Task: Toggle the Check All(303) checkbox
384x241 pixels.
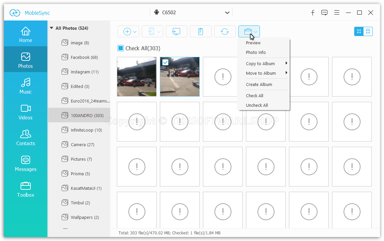Action: (x=120, y=48)
